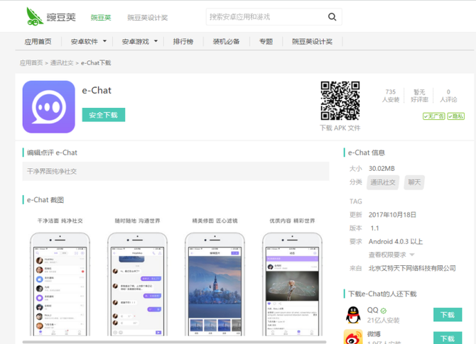Open the 应用首页 nav item
This screenshot has height=344, width=476.
(x=38, y=42)
